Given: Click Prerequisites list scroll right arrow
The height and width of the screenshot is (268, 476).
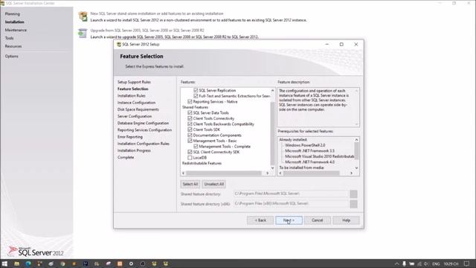Looking at the screenshot, I should pos(351,173).
